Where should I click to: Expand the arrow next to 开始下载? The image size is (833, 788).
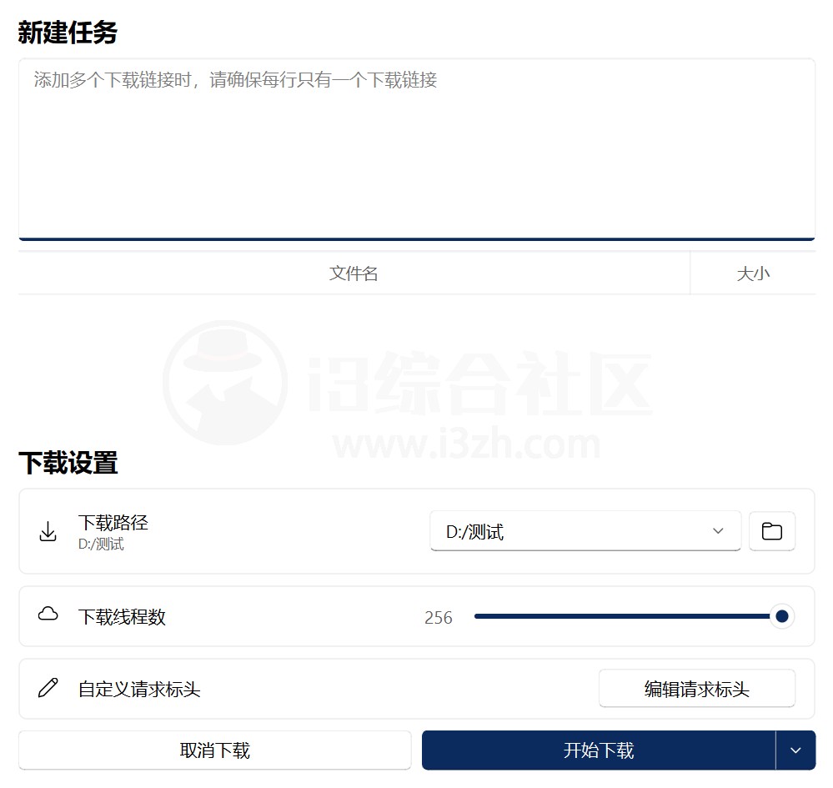[795, 750]
